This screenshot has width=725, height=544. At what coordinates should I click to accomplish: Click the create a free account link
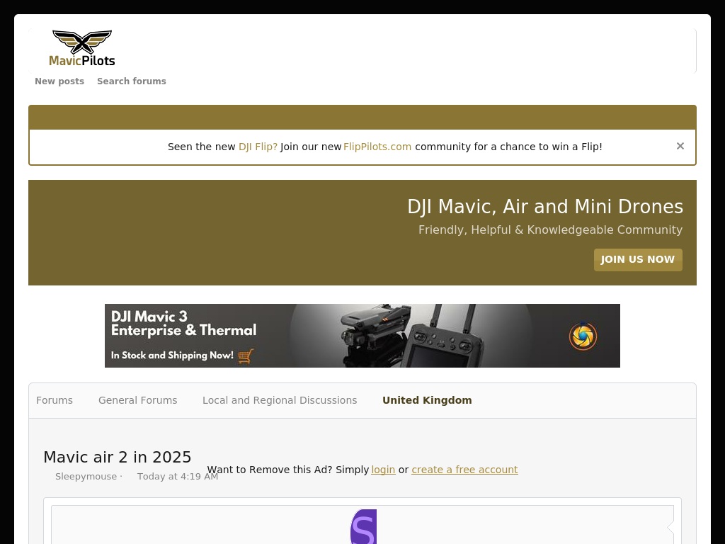point(464,470)
